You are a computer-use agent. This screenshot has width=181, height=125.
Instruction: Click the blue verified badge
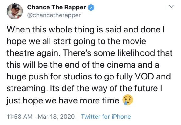pos(91,8)
